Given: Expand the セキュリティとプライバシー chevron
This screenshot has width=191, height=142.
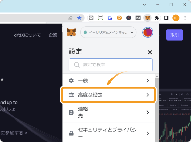Looking at the screenshot, I should [148, 133].
